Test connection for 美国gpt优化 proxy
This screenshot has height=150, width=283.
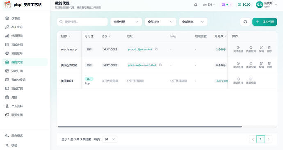point(238,65)
